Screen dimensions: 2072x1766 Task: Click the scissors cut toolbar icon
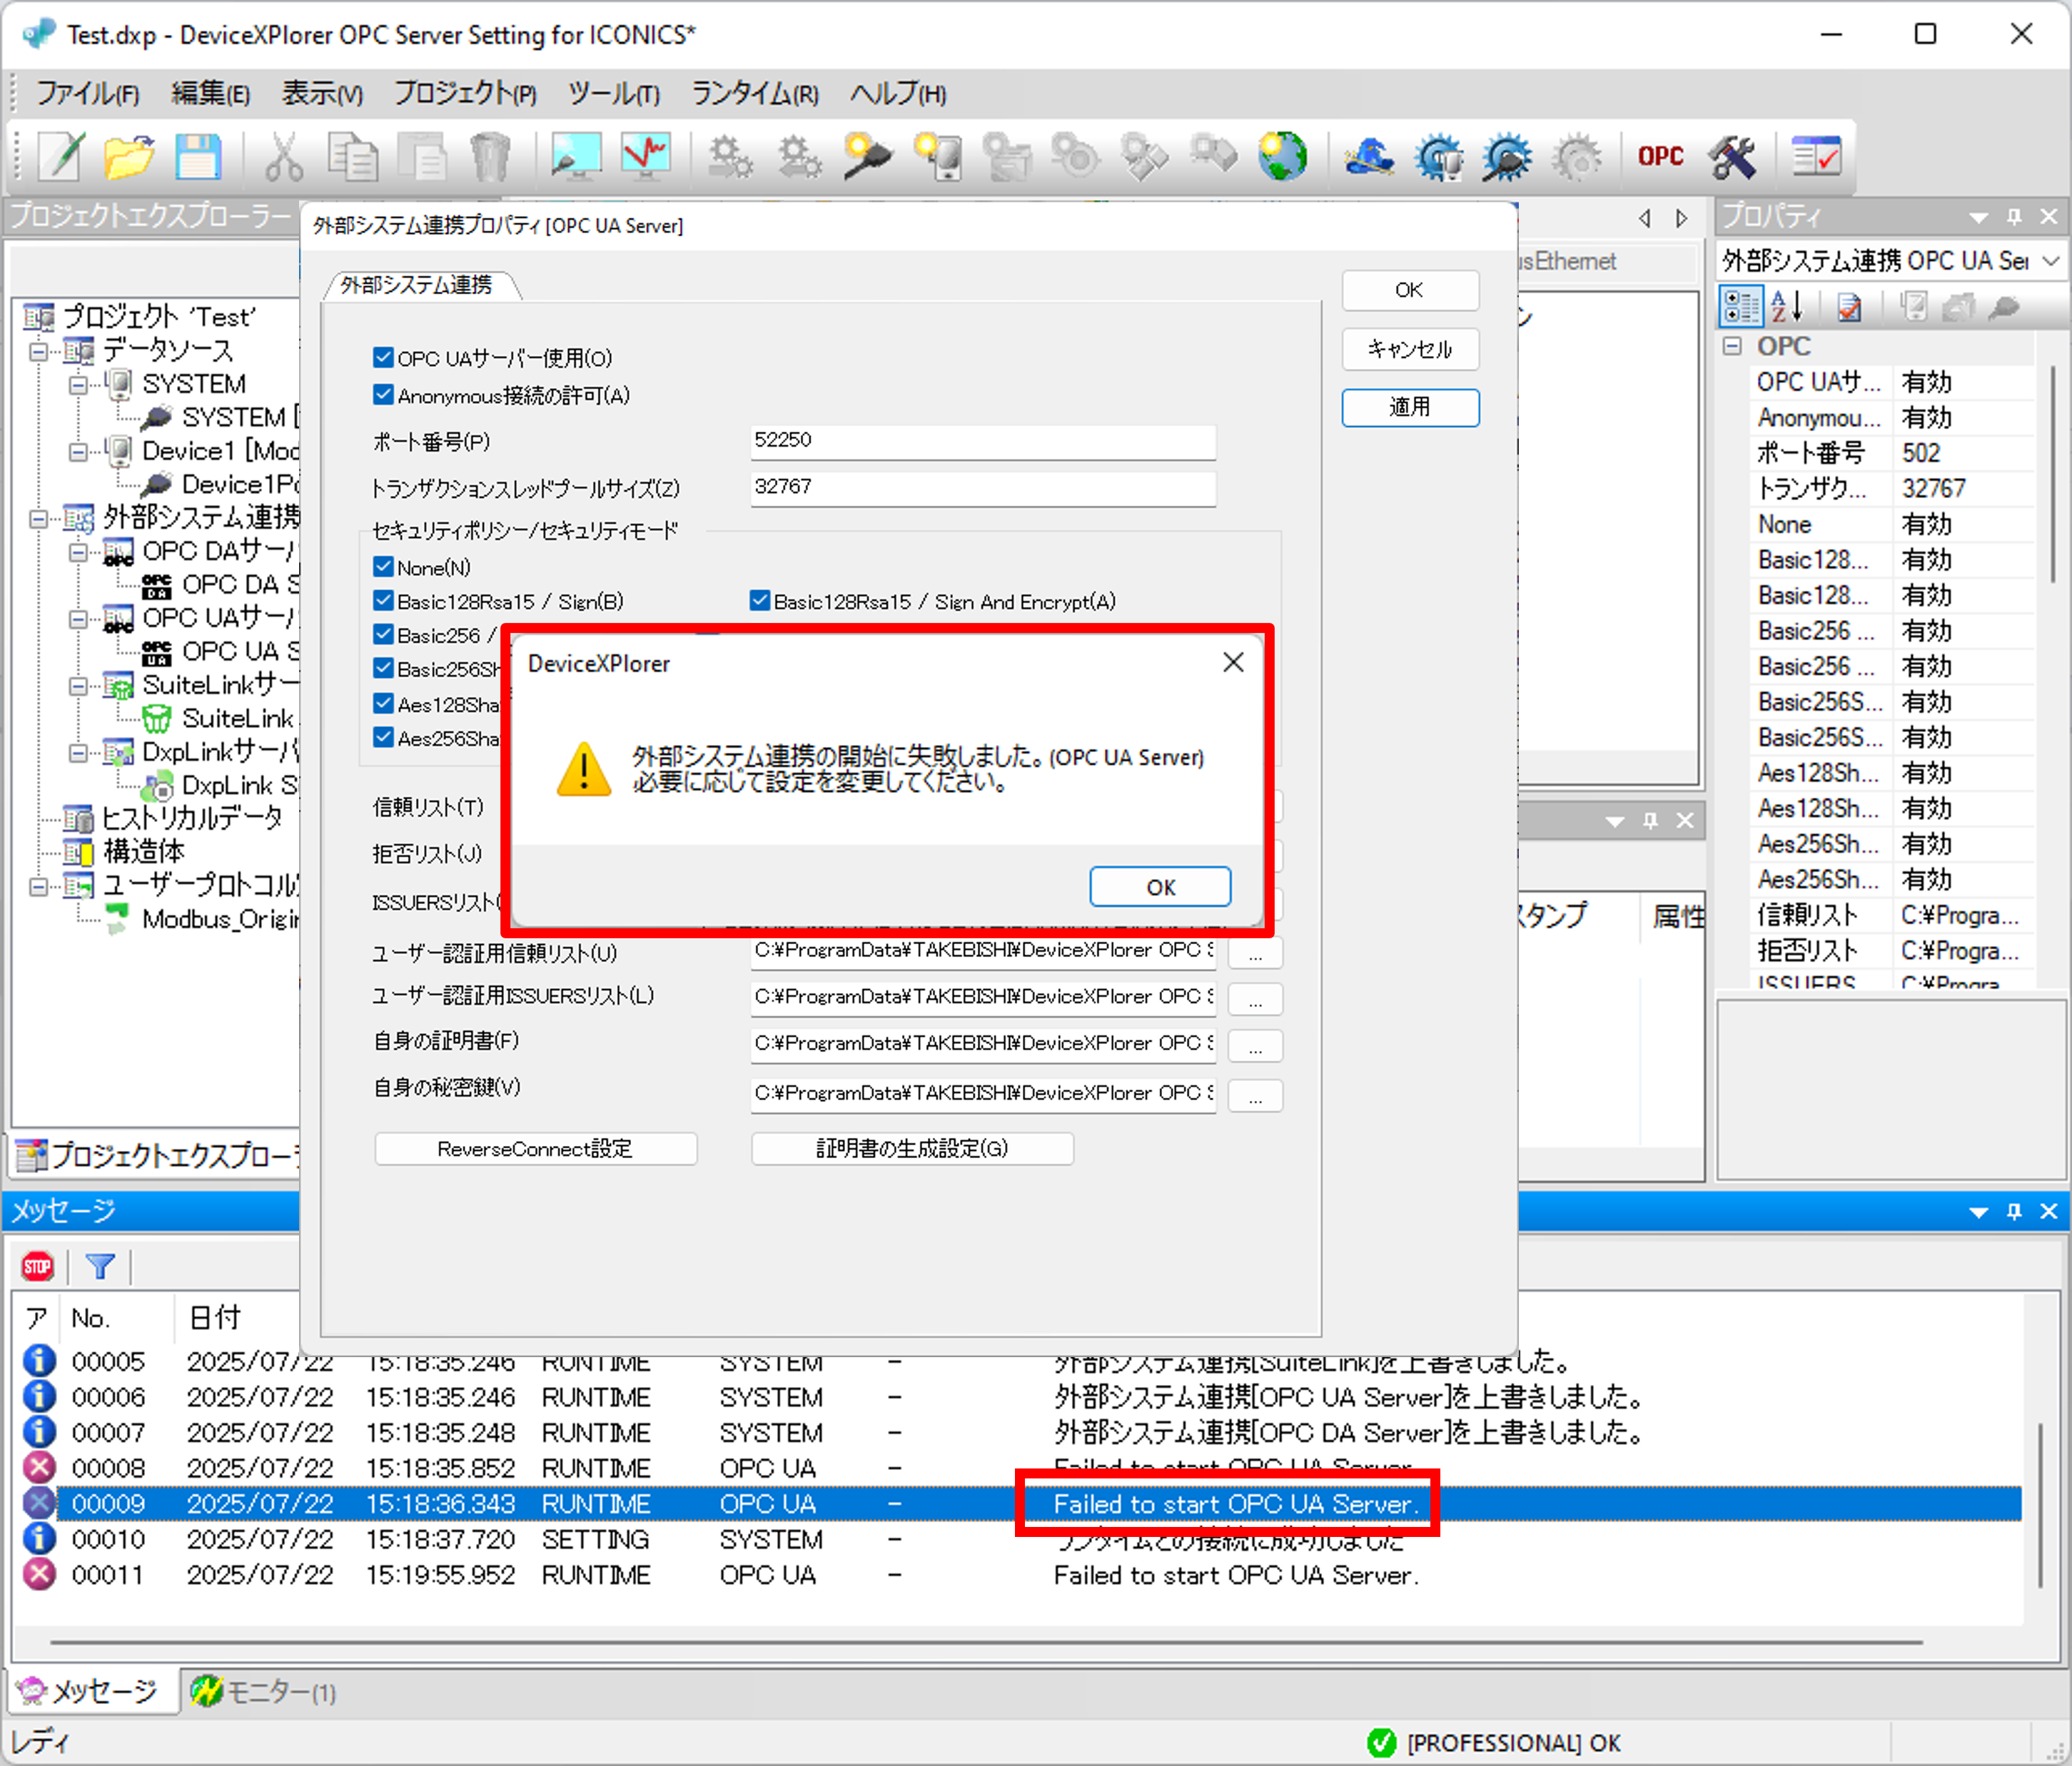283,157
